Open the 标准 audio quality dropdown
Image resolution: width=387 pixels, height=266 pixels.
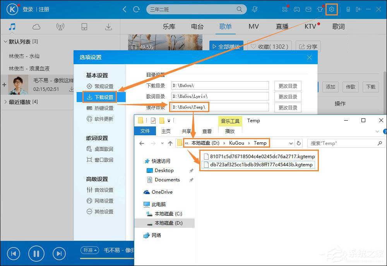coord(90,250)
